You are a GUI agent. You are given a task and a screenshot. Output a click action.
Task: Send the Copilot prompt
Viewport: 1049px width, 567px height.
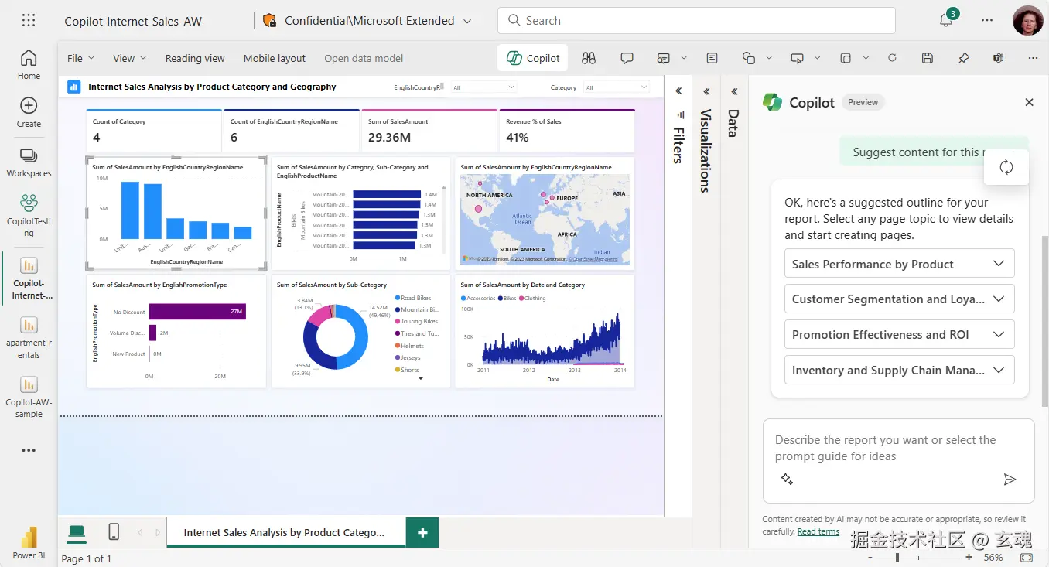(1010, 480)
